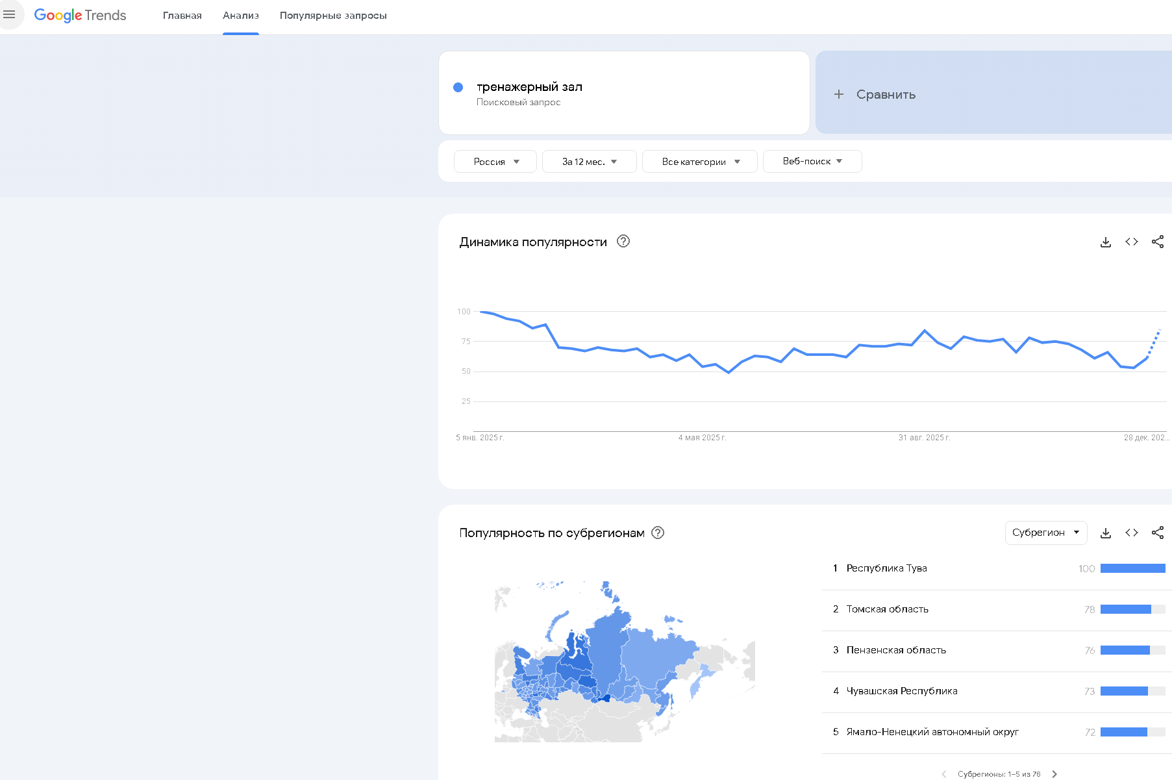Download the interest over time chart

(x=1106, y=242)
